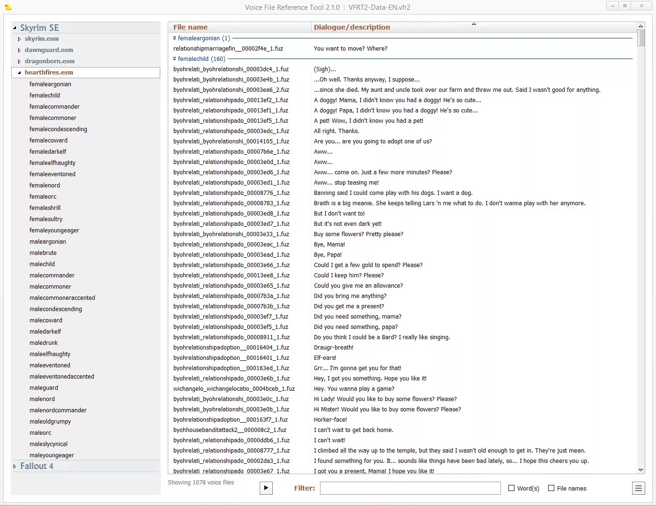Collapse the hearthfires.esm tree node

(19, 73)
